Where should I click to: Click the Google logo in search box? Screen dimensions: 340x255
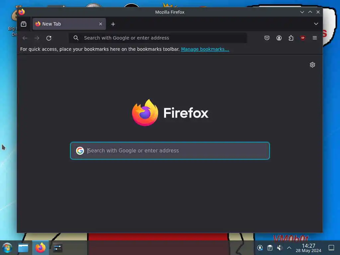point(80,150)
